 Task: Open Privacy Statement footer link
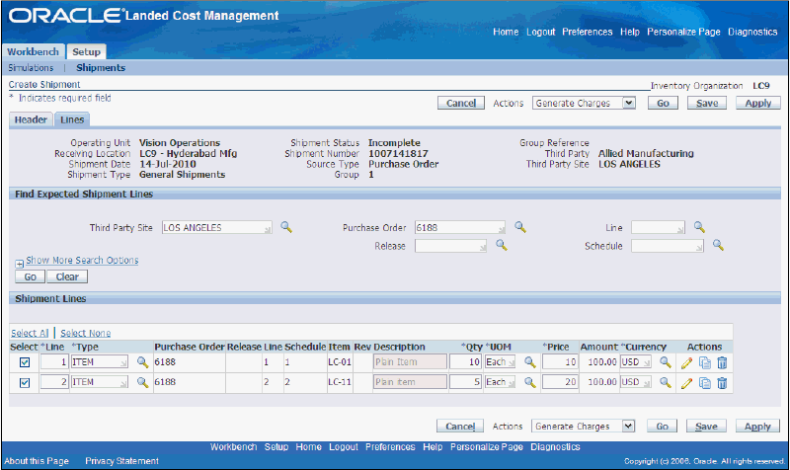pyautogui.click(x=121, y=461)
